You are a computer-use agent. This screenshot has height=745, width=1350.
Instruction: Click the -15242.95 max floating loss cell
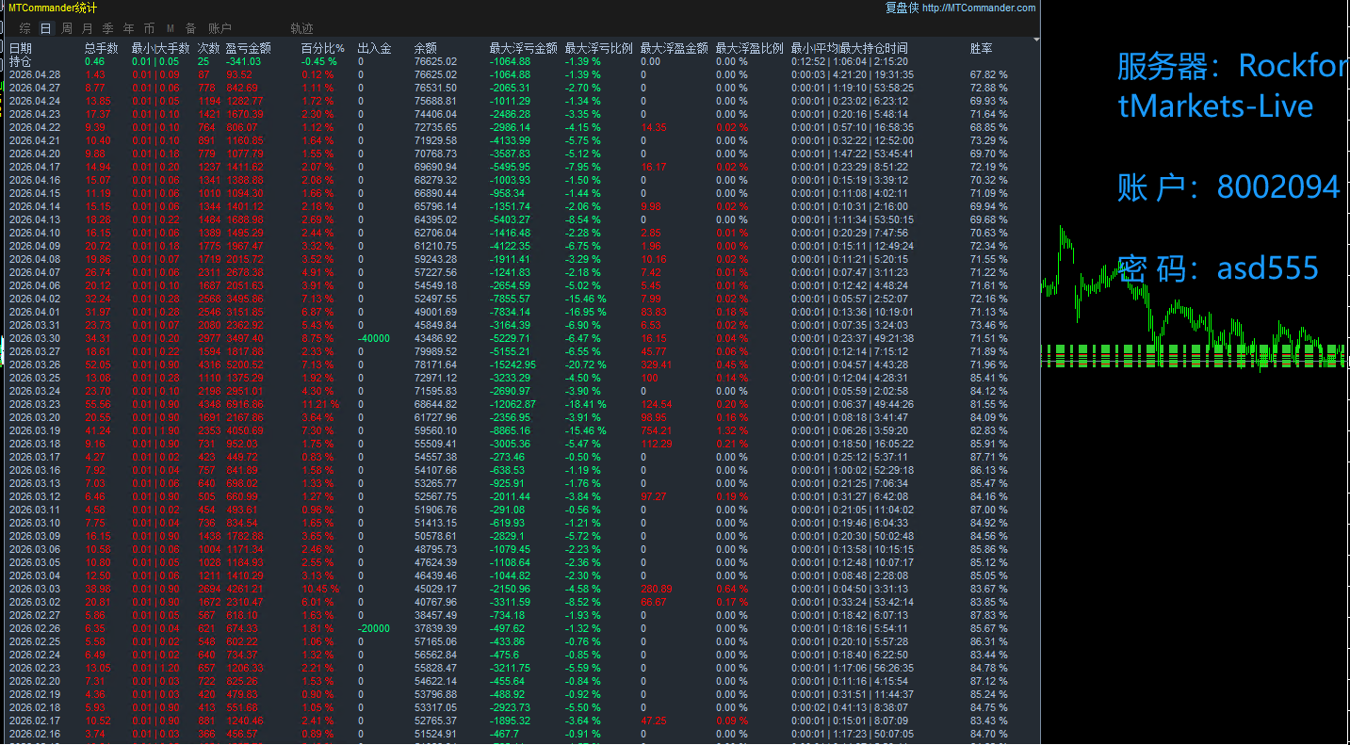click(514, 364)
